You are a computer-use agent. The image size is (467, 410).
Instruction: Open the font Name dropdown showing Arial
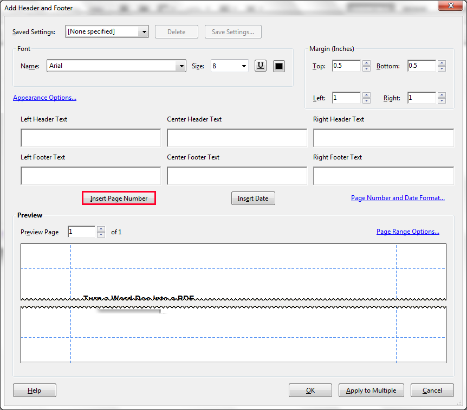[181, 66]
